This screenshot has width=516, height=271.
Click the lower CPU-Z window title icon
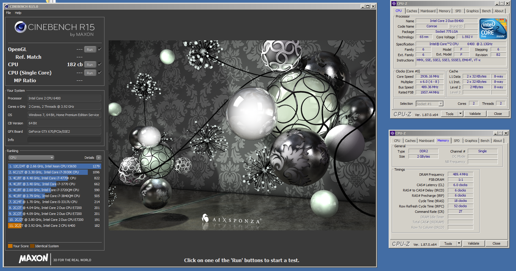[x=393, y=133]
